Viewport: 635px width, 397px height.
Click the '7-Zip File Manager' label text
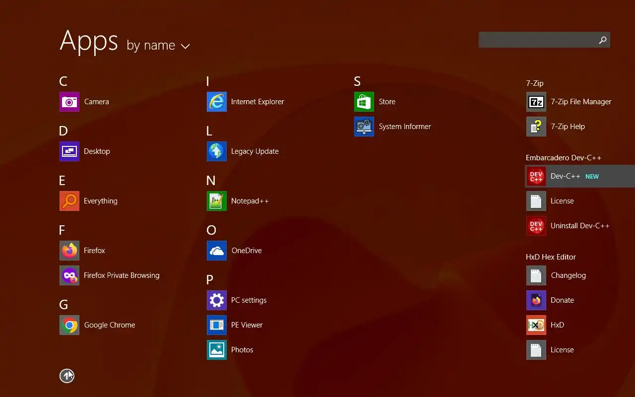(x=581, y=102)
